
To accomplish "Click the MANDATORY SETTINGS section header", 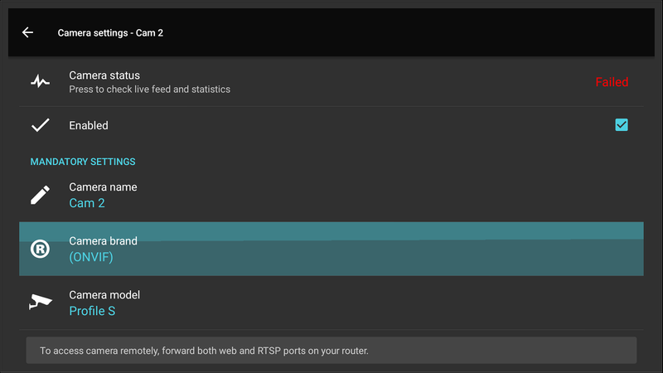I will [x=83, y=162].
